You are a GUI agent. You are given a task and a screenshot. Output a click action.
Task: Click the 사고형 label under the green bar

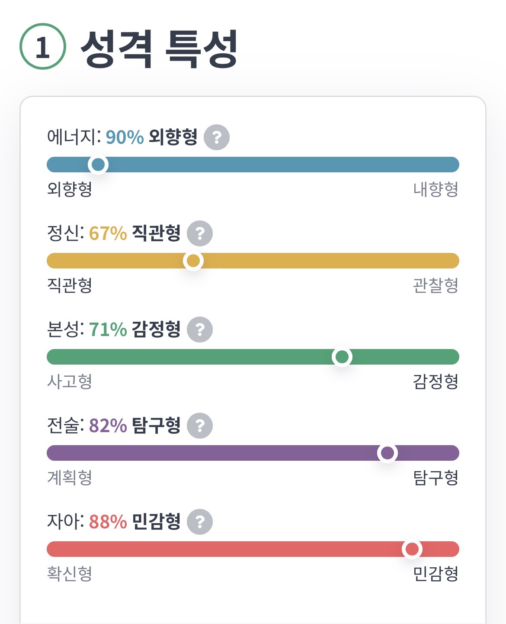pos(70,382)
